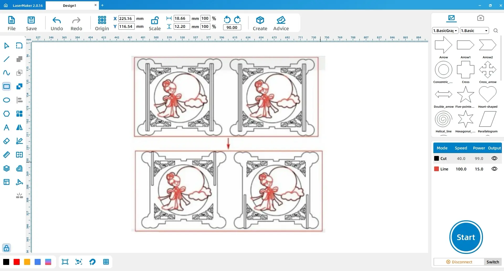Click the rotation angle field 90.00

click(x=232, y=27)
